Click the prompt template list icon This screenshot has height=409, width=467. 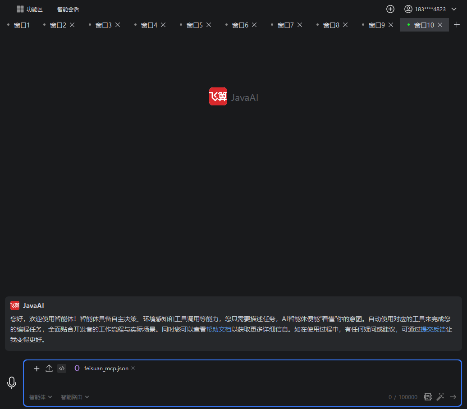coord(428,397)
